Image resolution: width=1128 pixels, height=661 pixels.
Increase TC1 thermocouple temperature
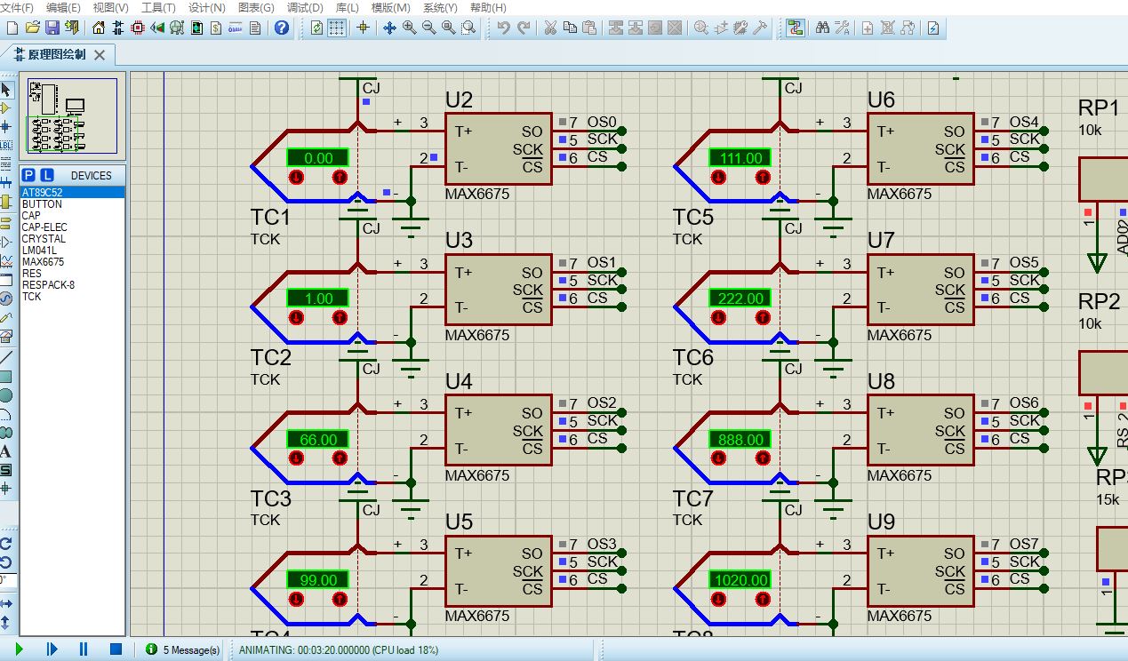click(x=340, y=178)
